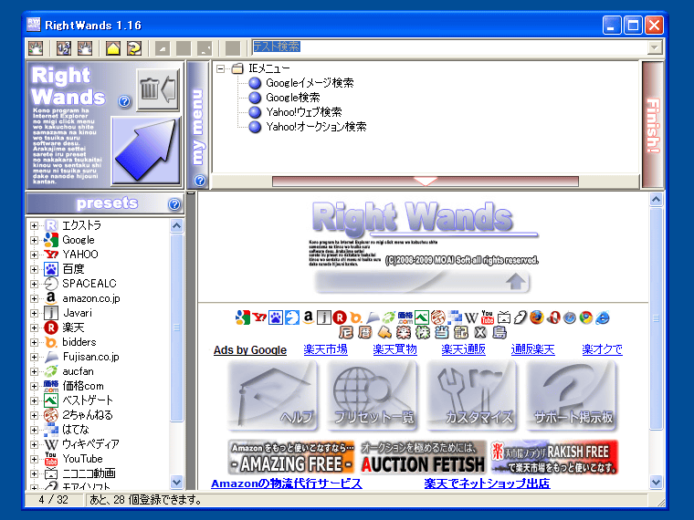The width and height of the screenshot is (694, 520).
Task: Click the big blue arrow add button
Action: 146,151
